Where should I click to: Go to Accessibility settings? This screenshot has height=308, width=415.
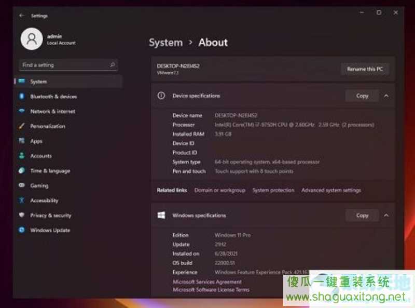click(68, 200)
